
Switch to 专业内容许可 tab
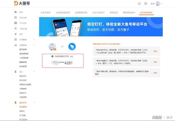tap(98, 12)
